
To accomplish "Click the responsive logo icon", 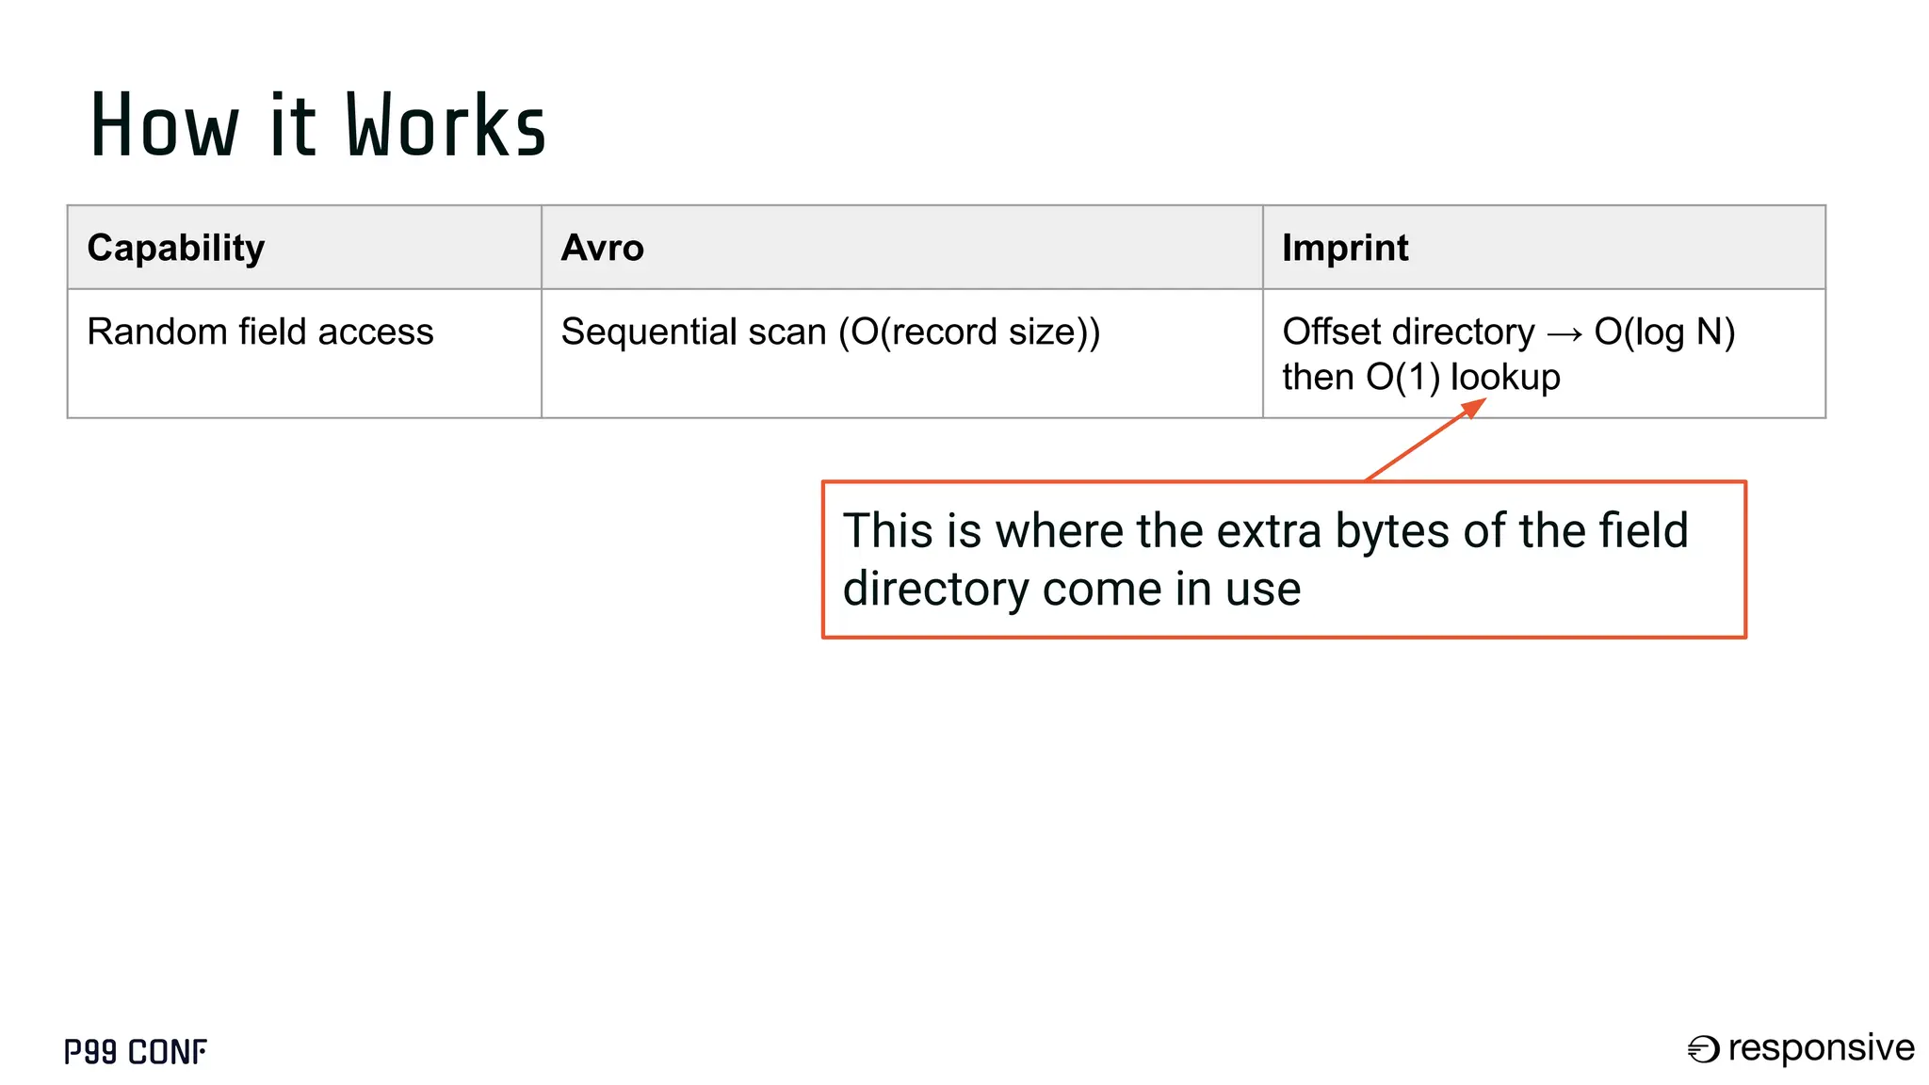I will [1703, 1049].
